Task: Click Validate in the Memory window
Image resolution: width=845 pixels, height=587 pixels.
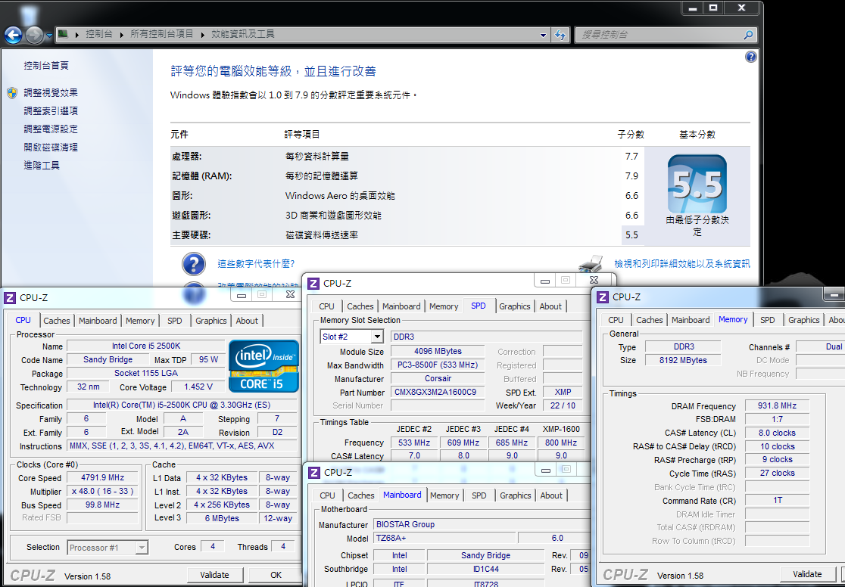Action: click(x=807, y=574)
